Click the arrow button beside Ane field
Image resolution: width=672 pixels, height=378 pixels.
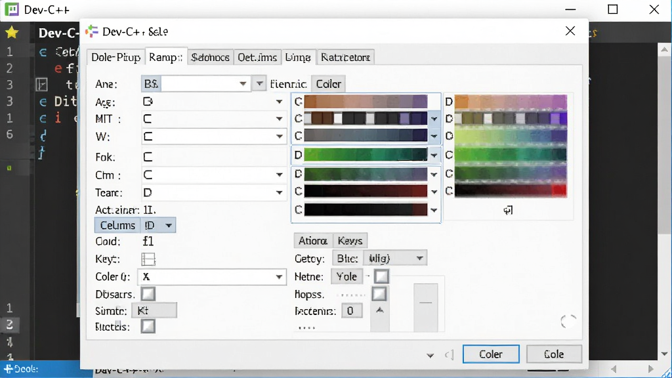259,83
